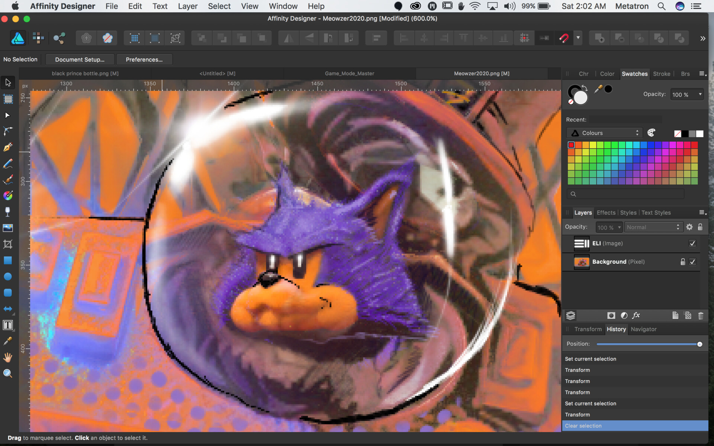Viewport: 714px width, 446px height.
Task: Click the Preferences button
Action: point(144,59)
